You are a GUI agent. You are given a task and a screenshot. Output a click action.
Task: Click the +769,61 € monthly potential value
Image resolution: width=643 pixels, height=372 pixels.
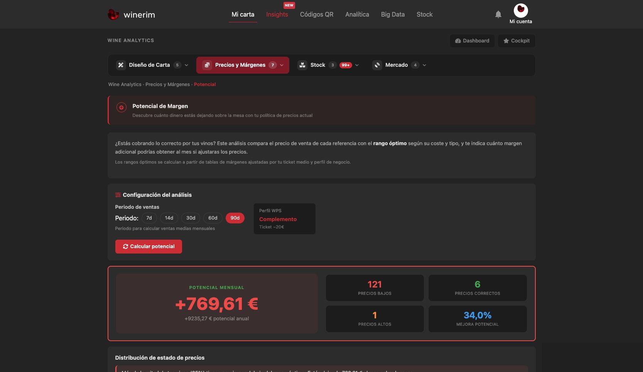click(x=217, y=304)
